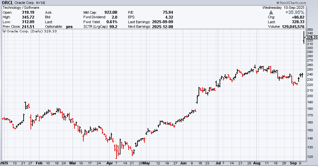Select the Technology / Software sector label

(21, 8)
